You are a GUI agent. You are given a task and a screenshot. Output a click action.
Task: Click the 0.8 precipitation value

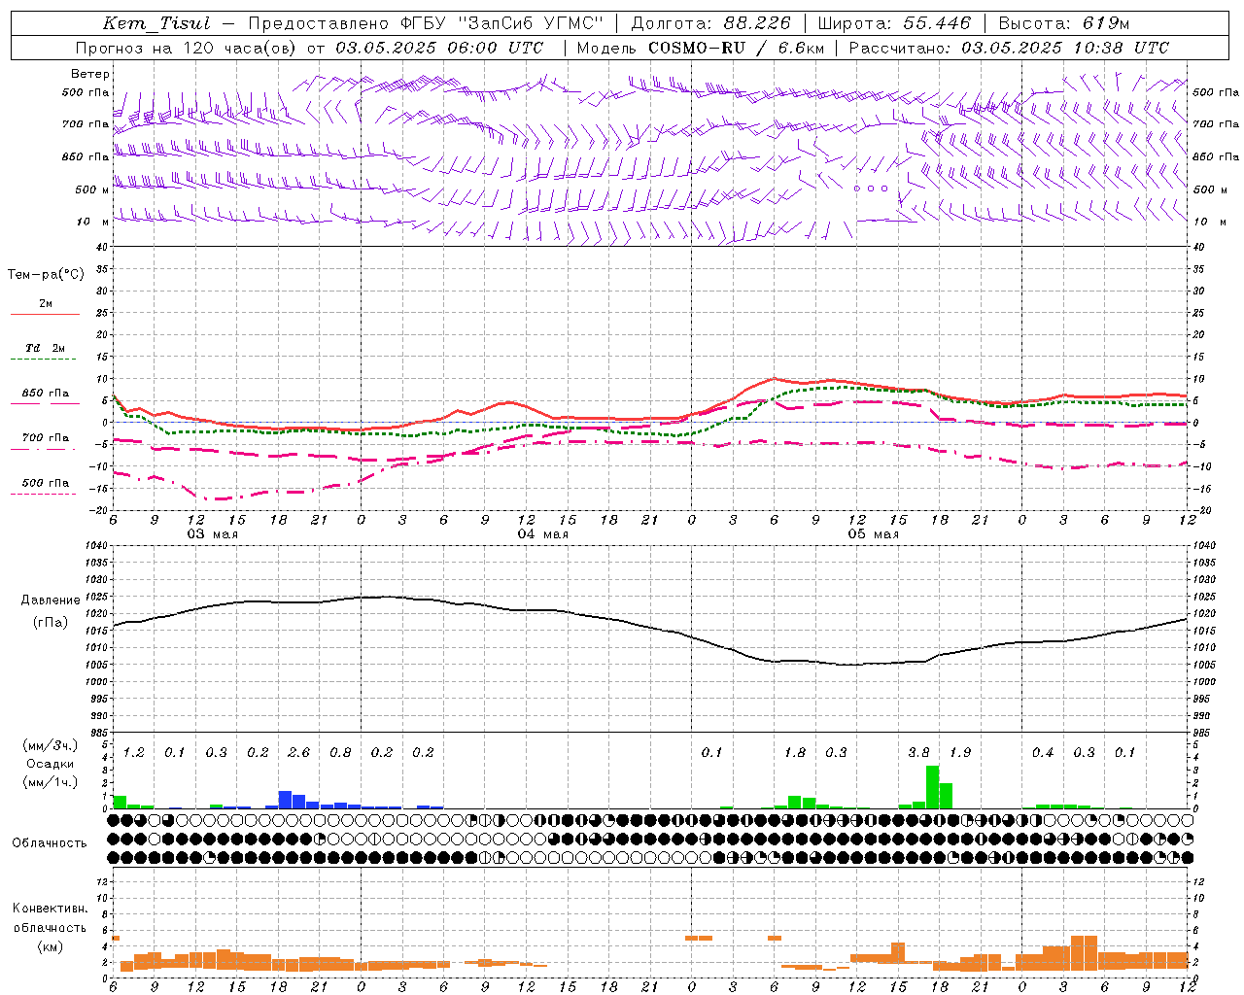click(340, 752)
